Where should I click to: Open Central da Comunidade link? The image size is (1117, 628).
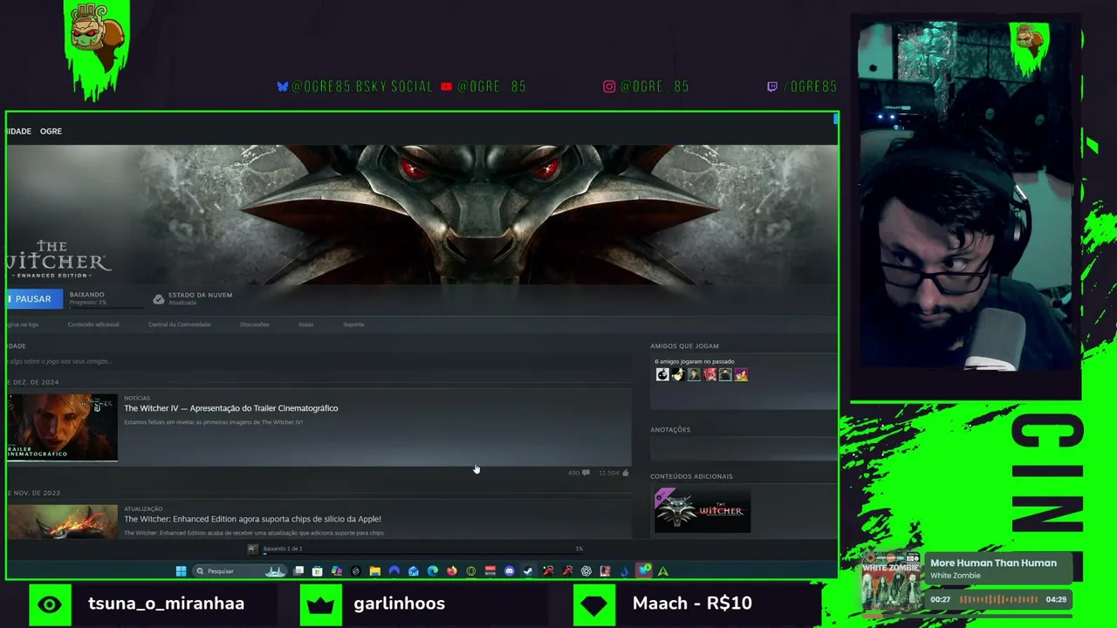(x=179, y=324)
